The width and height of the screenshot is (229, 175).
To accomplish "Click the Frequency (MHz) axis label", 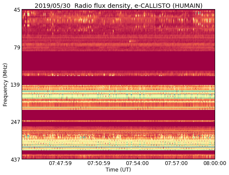I will [5, 84].
